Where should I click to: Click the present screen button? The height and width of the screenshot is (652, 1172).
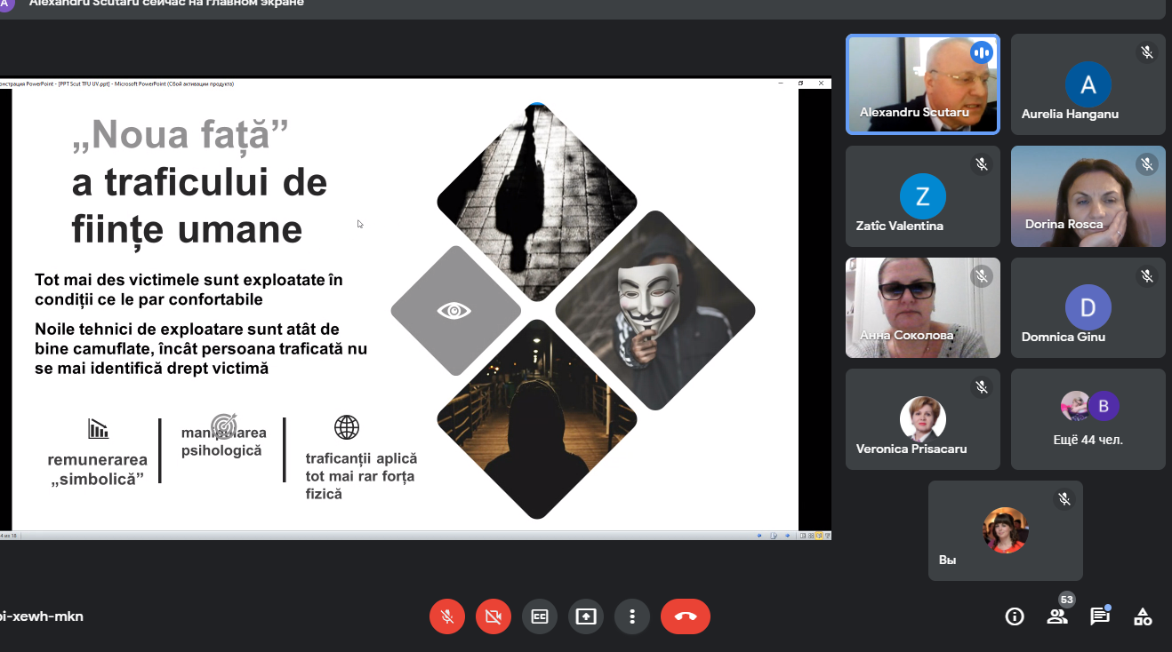tap(586, 616)
